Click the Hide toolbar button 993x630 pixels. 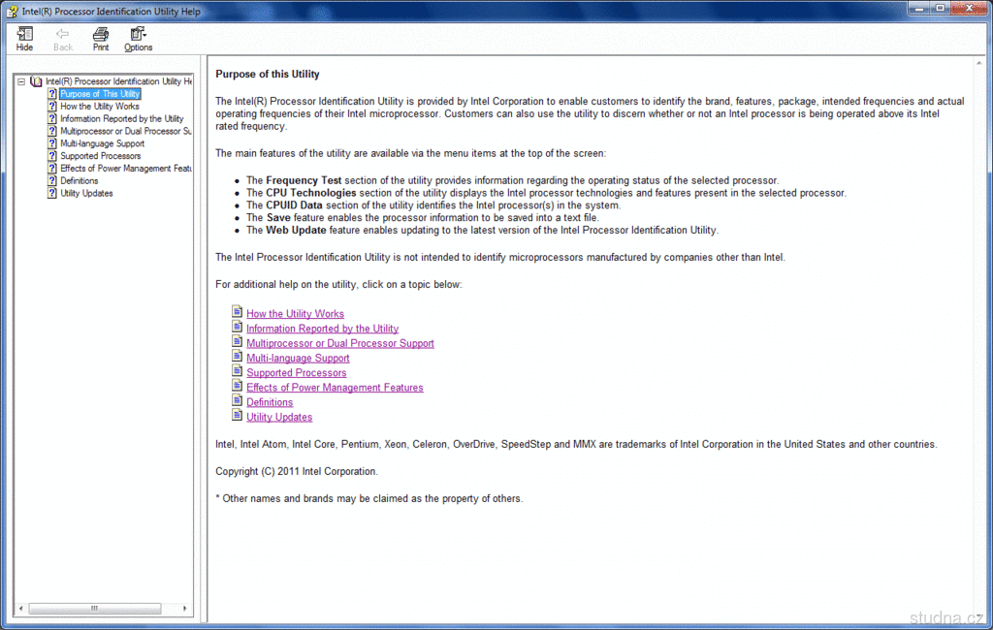pos(24,40)
